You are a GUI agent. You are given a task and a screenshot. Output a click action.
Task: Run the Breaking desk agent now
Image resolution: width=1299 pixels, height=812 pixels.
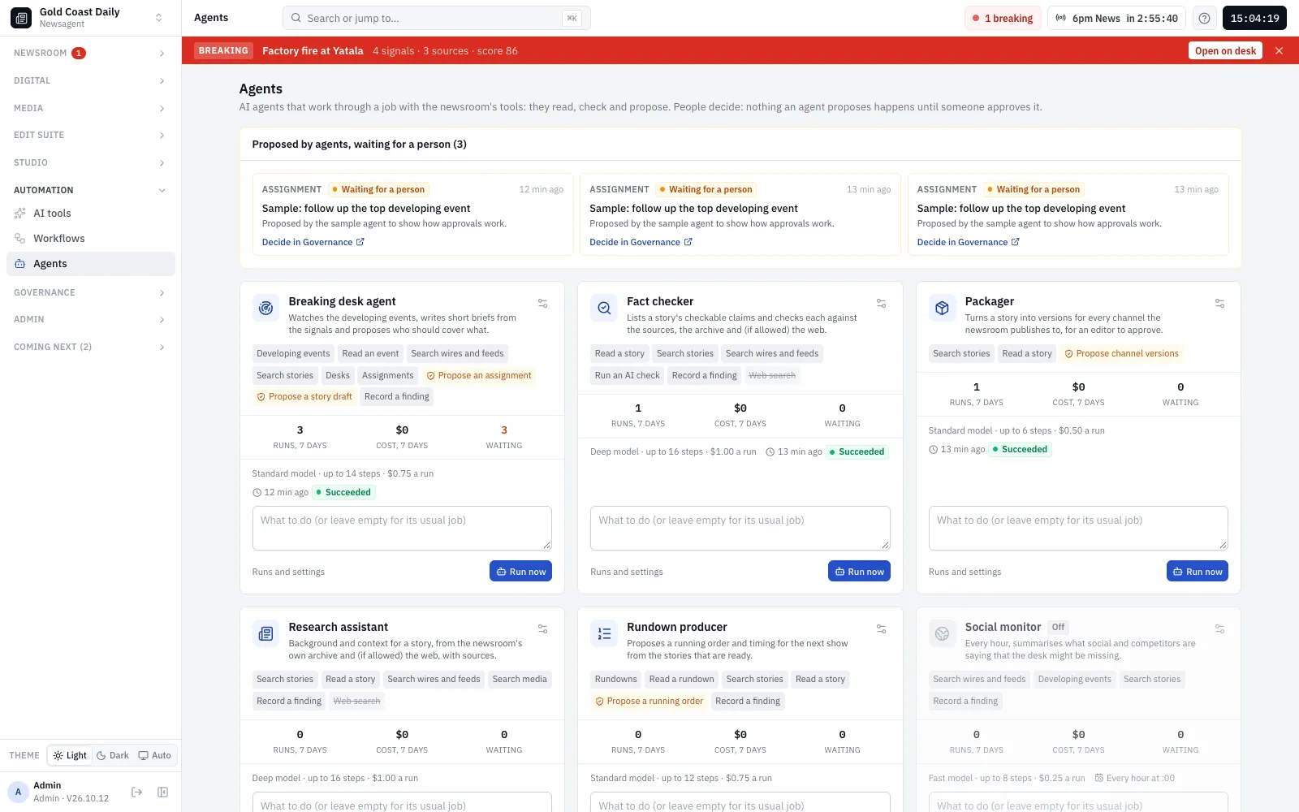coord(520,572)
